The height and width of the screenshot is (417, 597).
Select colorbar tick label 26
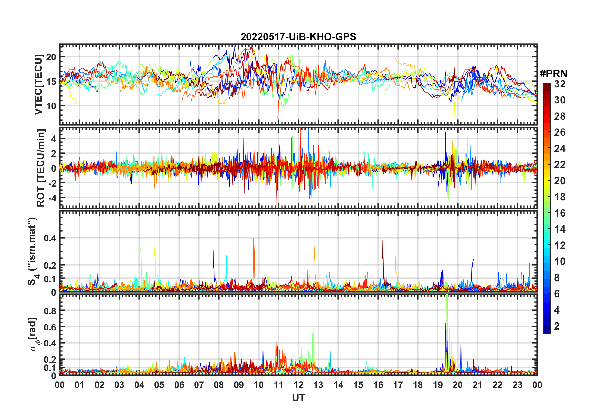pyautogui.click(x=560, y=132)
